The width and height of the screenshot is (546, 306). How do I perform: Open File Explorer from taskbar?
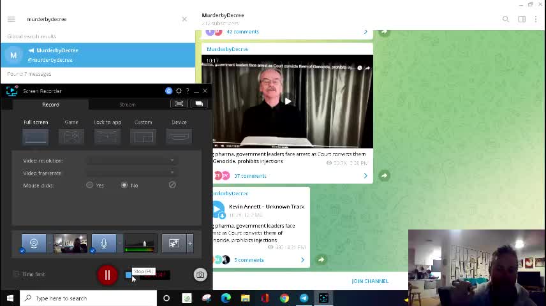[x=245, y=298]
